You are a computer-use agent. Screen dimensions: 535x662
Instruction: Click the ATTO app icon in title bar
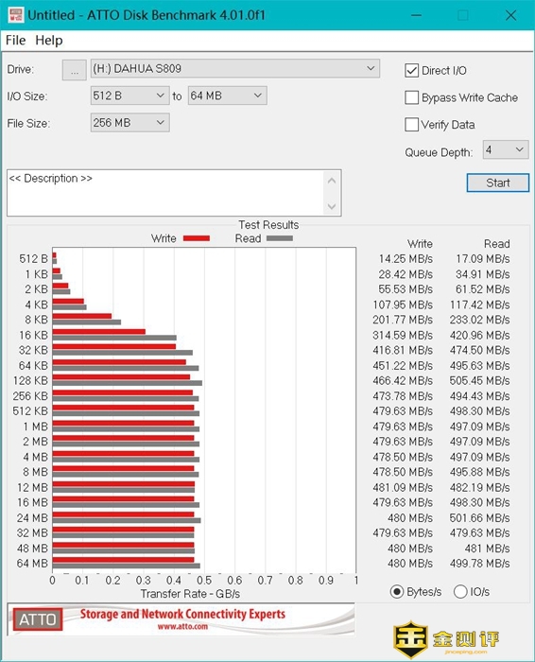[x=15, y=15]
